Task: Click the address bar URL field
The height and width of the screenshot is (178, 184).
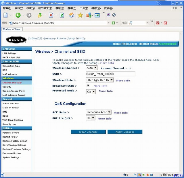Action: point(60,23)
